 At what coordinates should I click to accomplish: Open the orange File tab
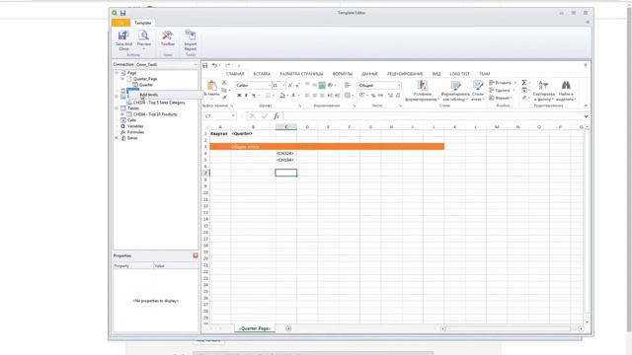(120, 23)
